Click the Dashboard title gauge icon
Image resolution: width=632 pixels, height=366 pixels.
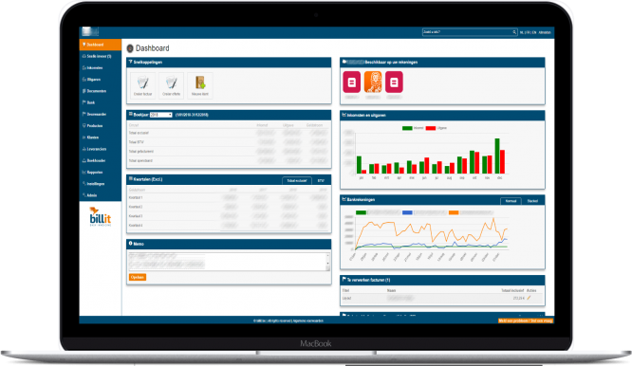pyautogui.click(x=130, y=48)
